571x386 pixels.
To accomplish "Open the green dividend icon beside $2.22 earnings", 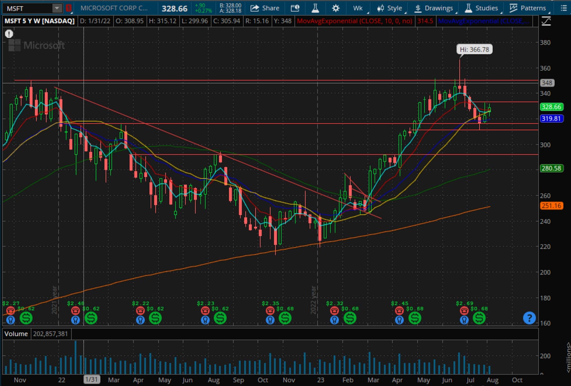I will coord(155,318).
